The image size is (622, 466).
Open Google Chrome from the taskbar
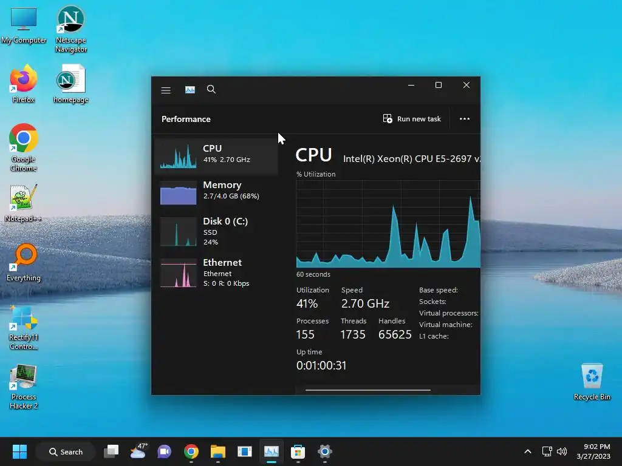[x=191, y=451]
